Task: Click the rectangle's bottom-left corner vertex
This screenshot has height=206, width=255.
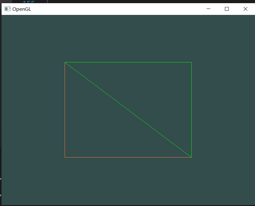Action: (x=65, y=157)
